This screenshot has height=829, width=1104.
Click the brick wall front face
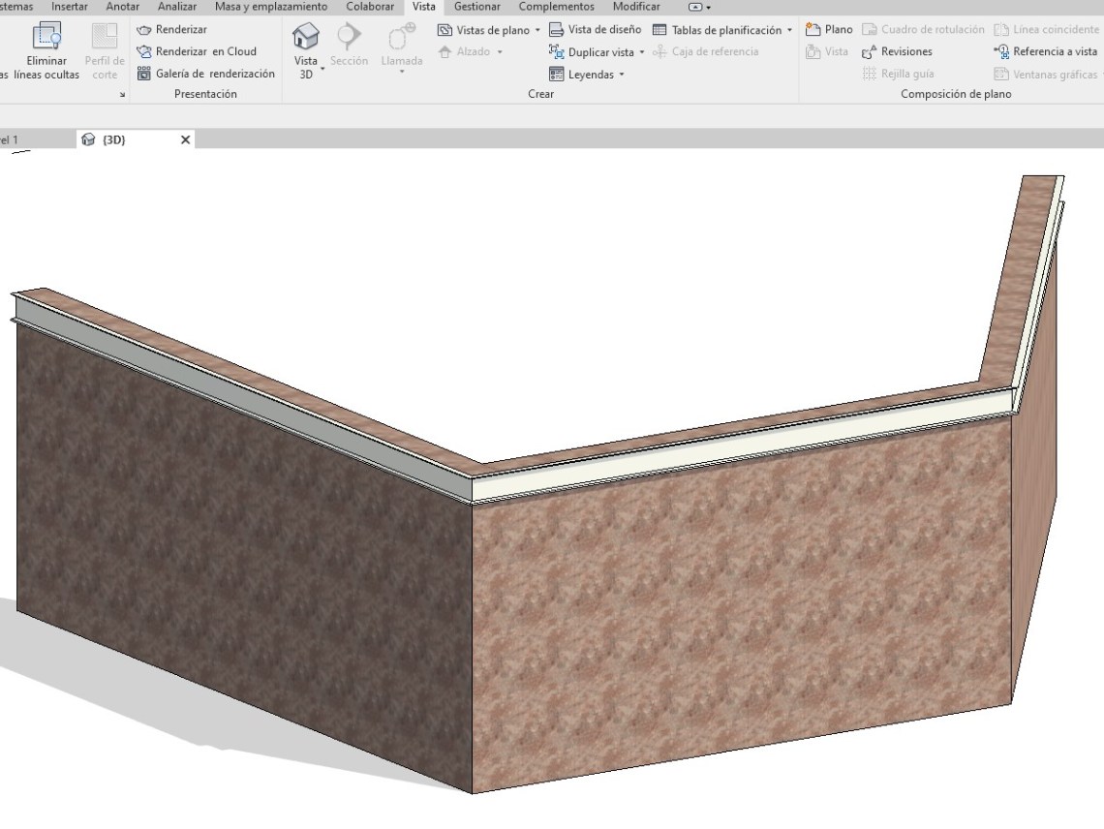coord(736,600)
